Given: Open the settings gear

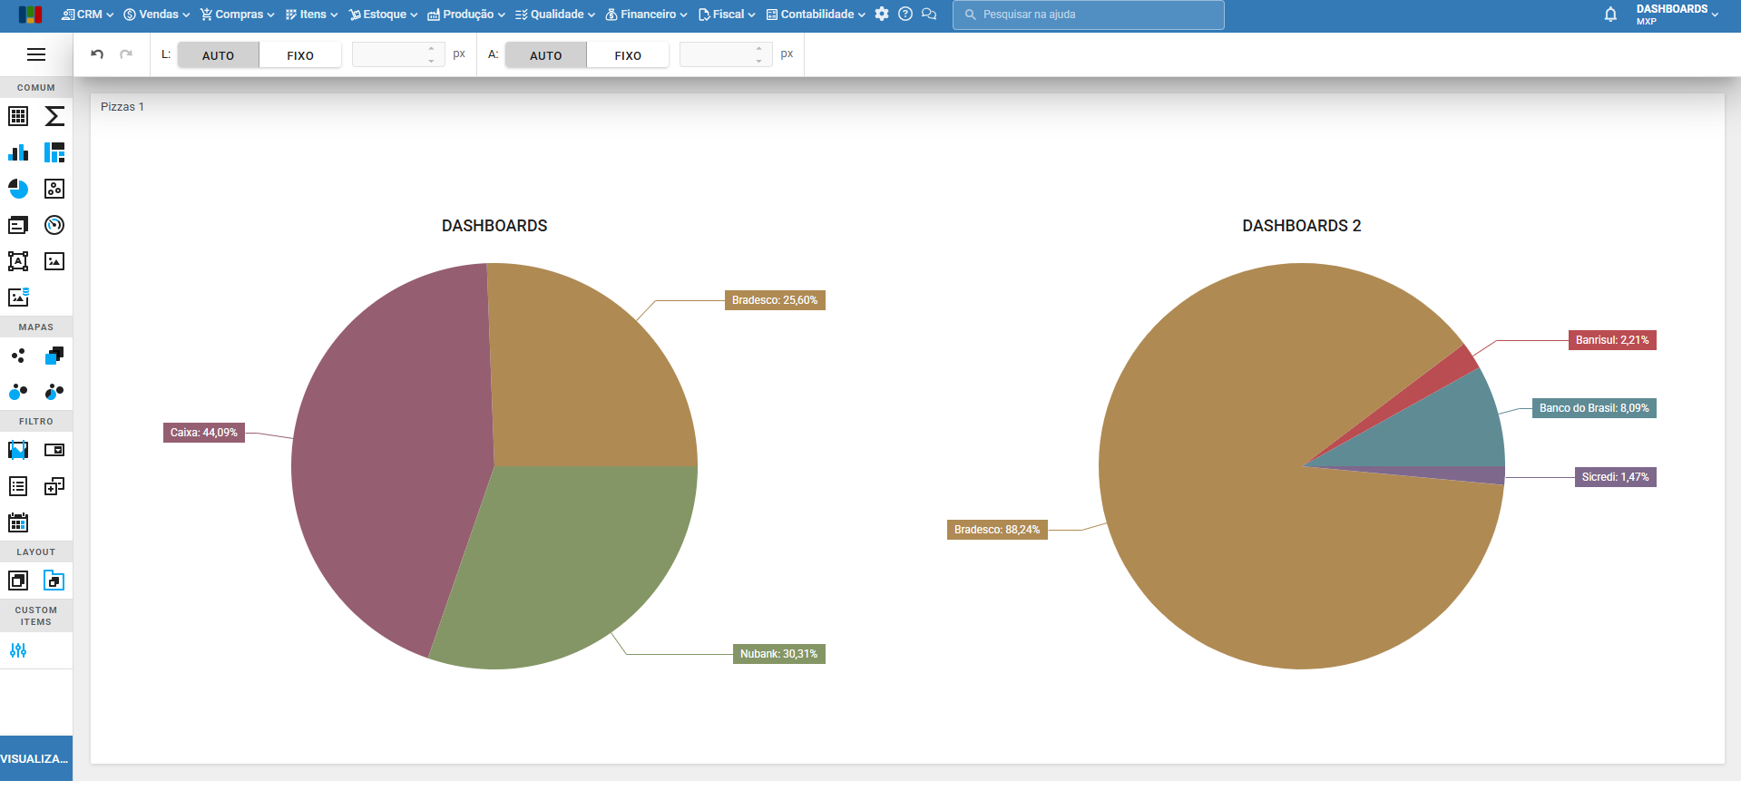Looking at the screenshot, I should coord(882,15).
